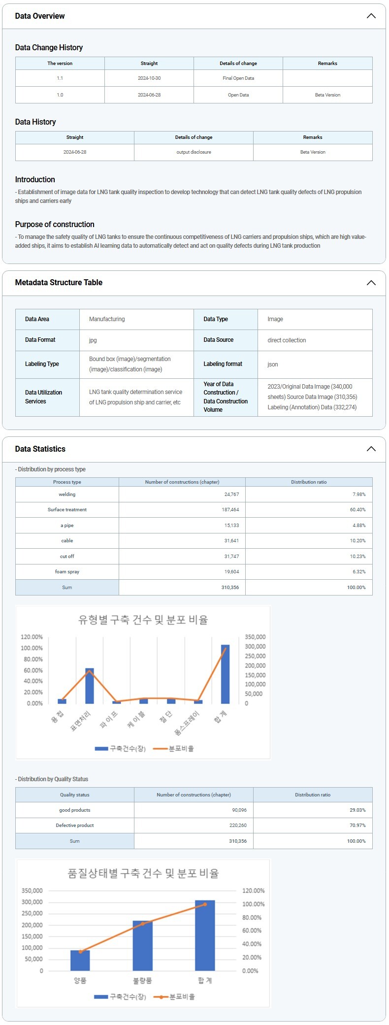Image resolution: width=389 pixels, height=1025 pixels.
Task: Click the tallest bar in process type chart
Action: pyautogui.click(x=225, y=674)
